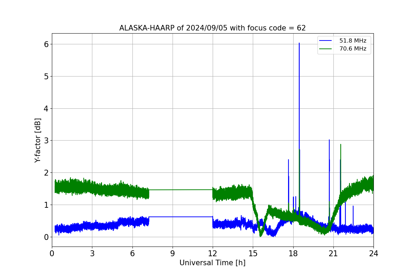
Task: Click the plot title ALASKA-HAARP of 2024/09/05
Action: [x=212, y=28]
